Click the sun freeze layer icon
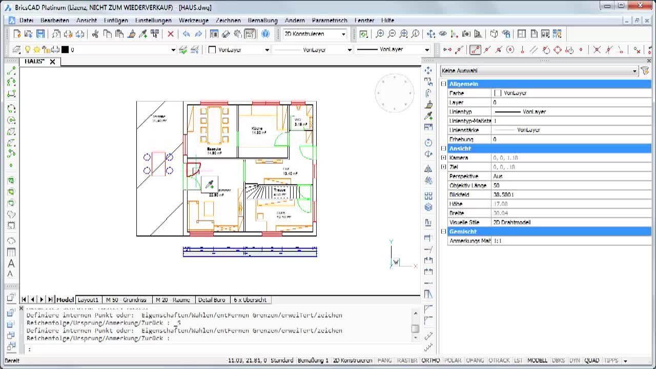This screenshot has height=369, width=656. click(36, 50)
